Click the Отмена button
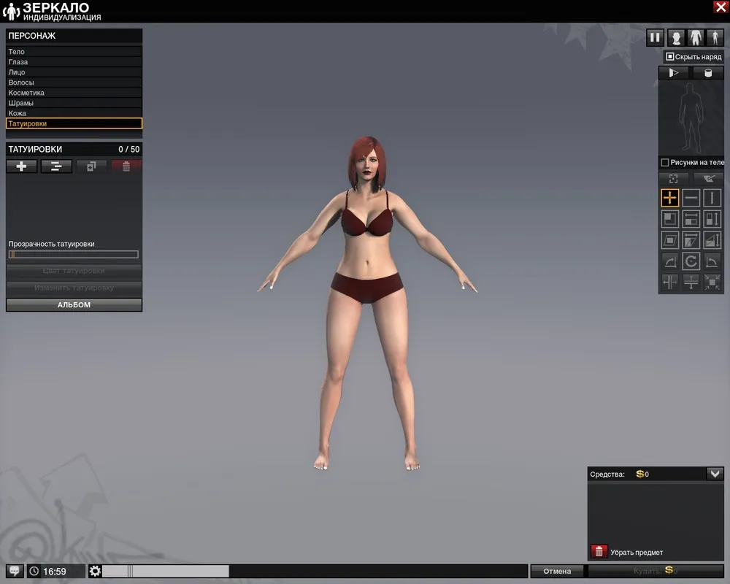 [x=557, y=571]
